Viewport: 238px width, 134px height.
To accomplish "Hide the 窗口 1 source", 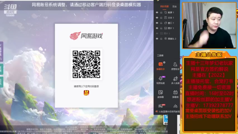I will pos(157,23).
